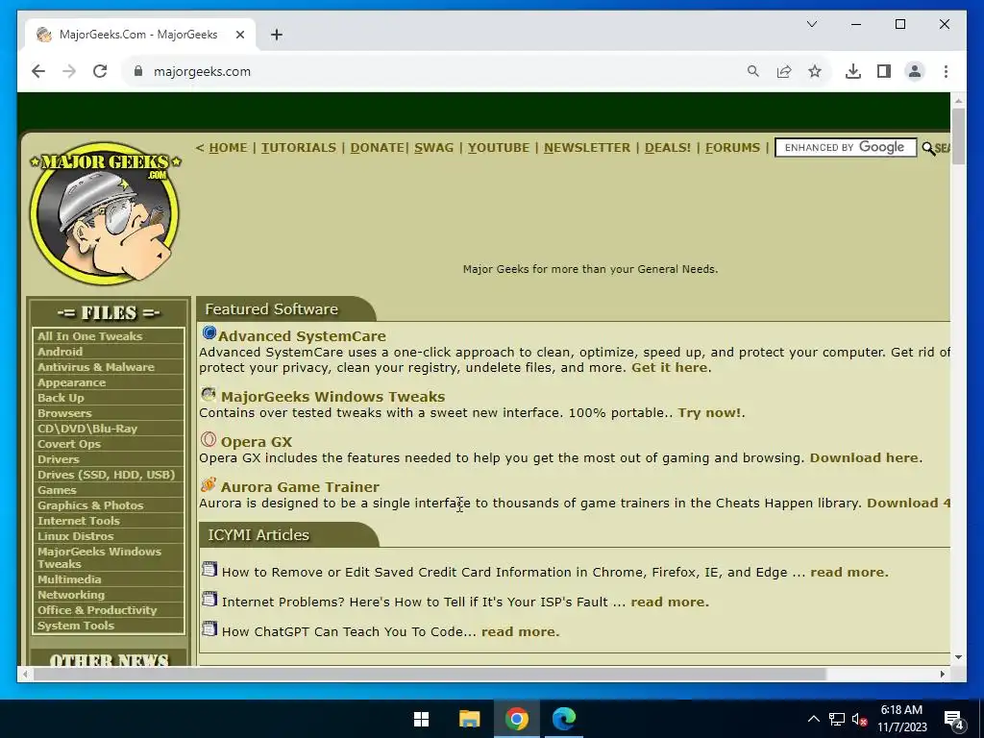This screenshot has width=984, height=738.
Task: Open read more for ChatGPT article
Action: [519, 632]
